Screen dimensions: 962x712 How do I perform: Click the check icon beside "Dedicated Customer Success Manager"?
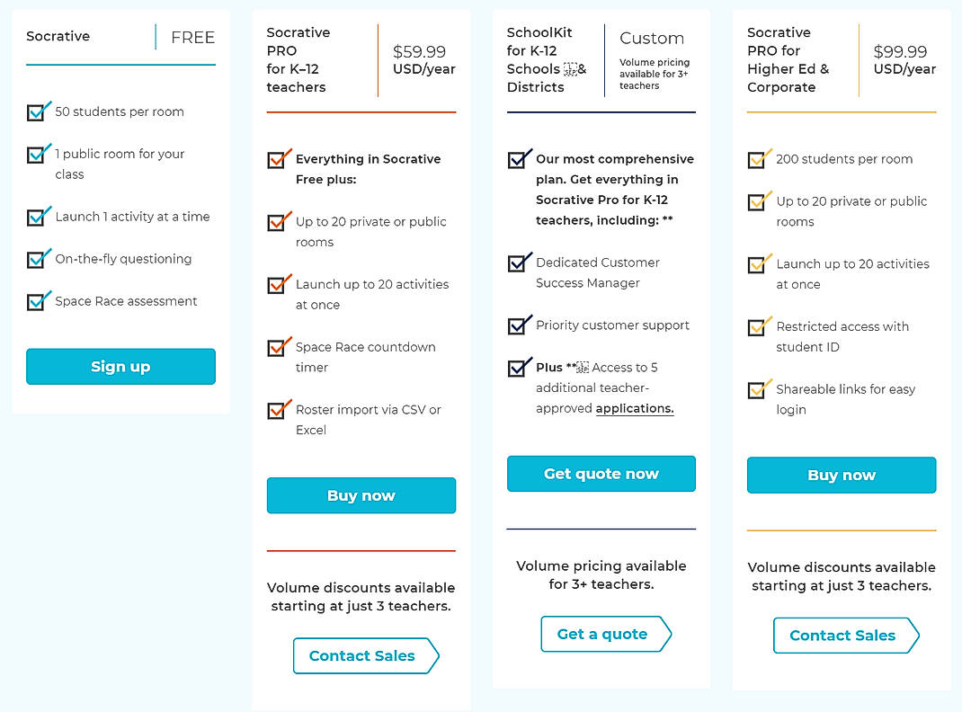point(519,263)
